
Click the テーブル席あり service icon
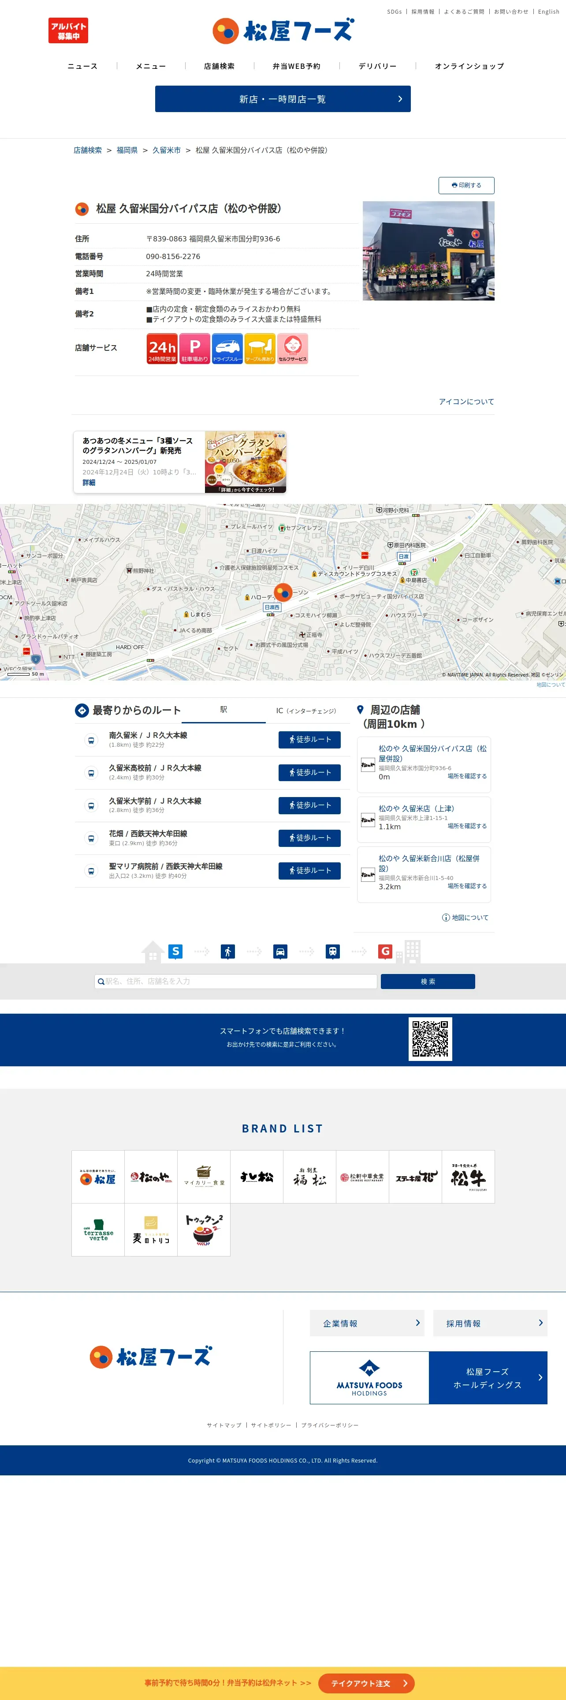point(260,349)
